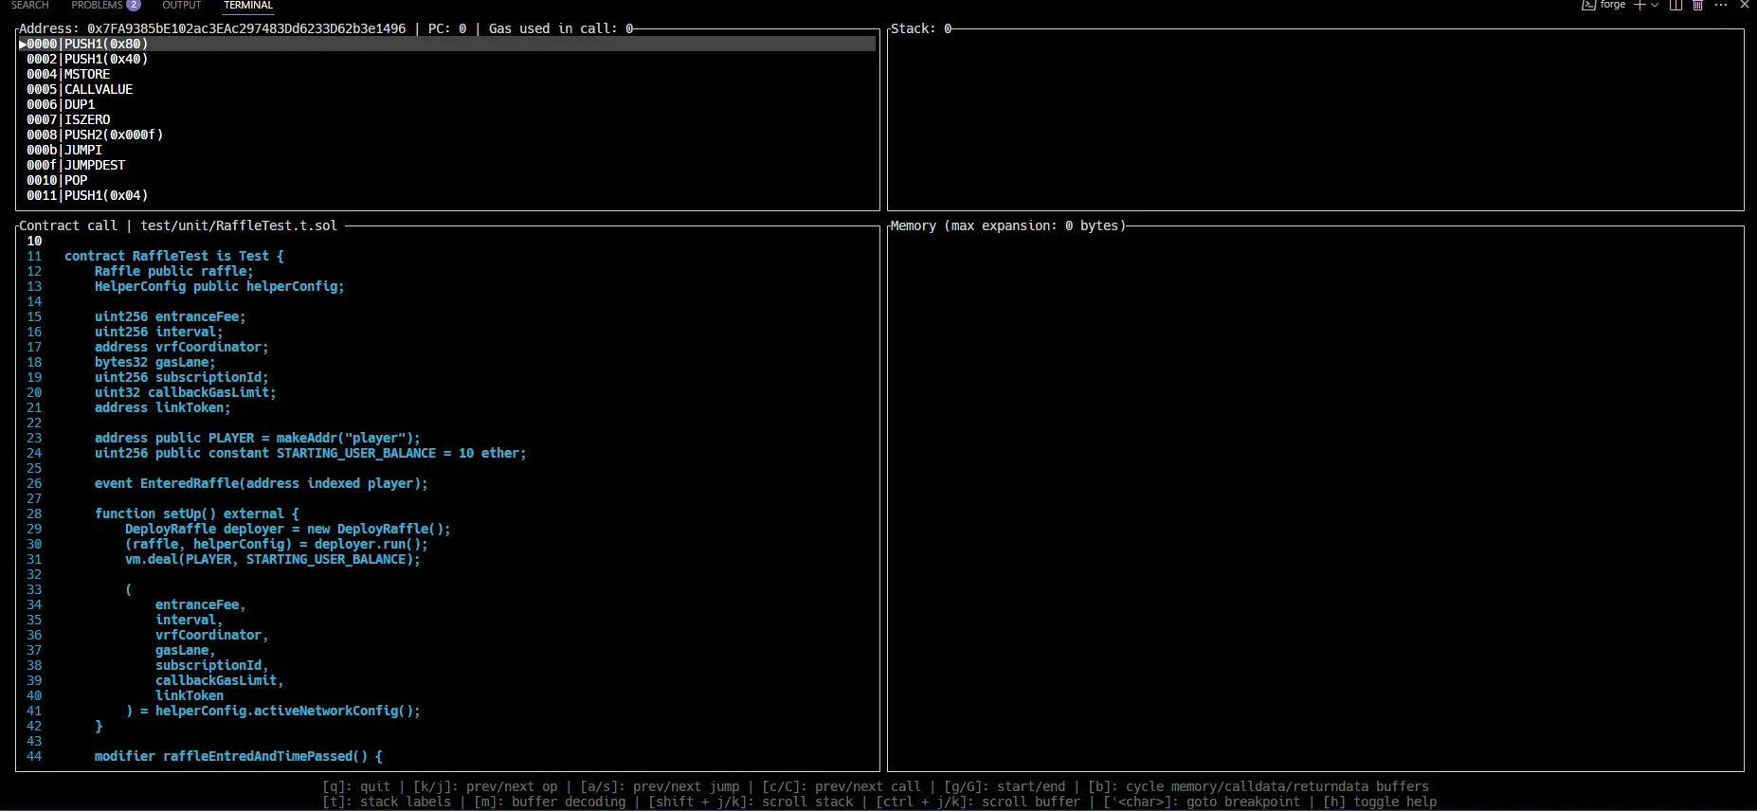
Task: Switch to the Search tab
Action: pyautogui.click(x=29, y=5)
